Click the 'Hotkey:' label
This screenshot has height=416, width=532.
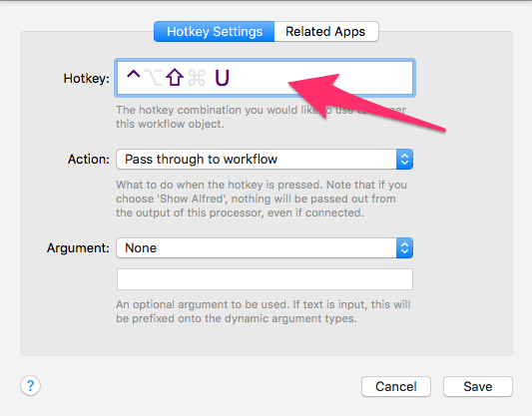click(x=87, y=79)
